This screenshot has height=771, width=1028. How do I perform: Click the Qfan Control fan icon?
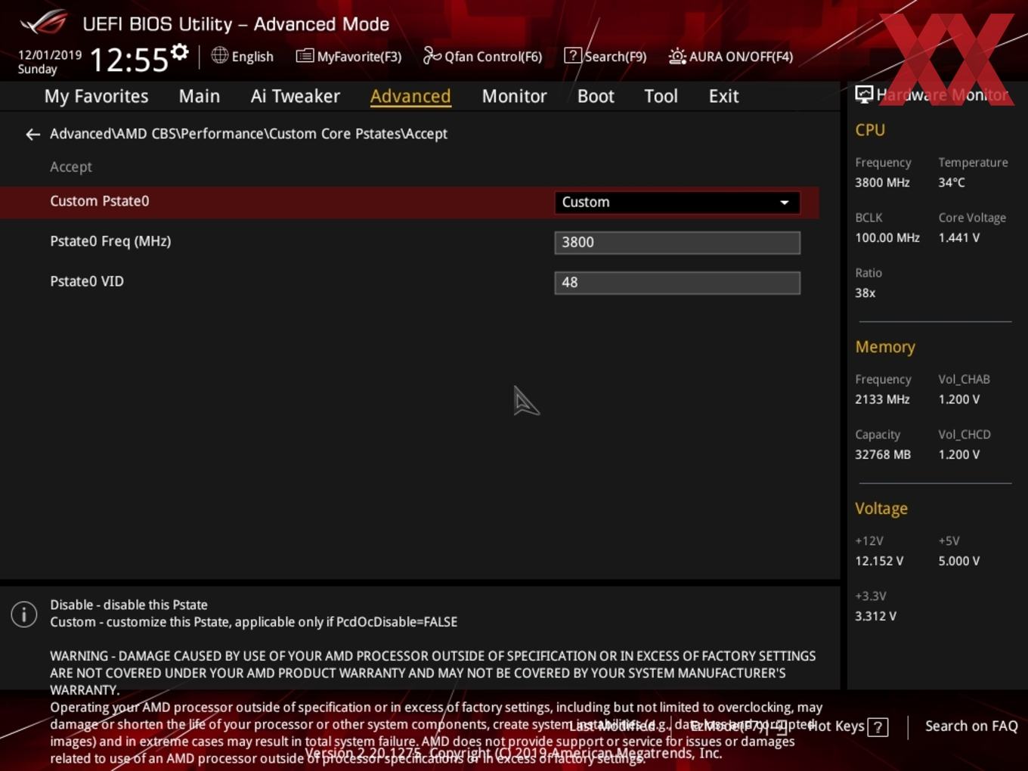tap(432, 55)
